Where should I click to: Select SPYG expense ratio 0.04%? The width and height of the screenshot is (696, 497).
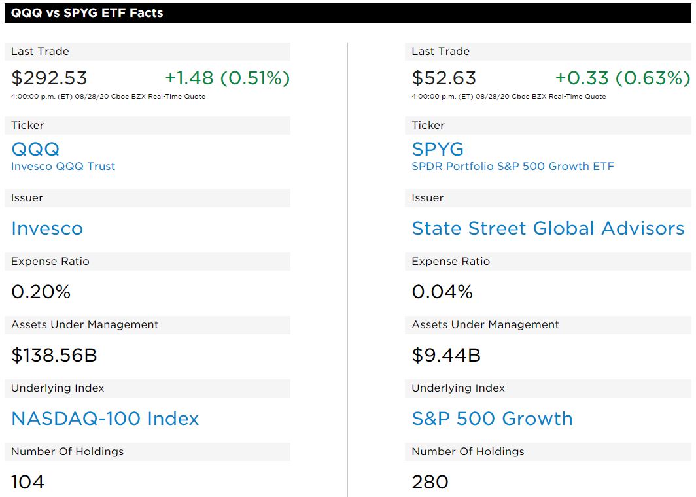[442, 292]
